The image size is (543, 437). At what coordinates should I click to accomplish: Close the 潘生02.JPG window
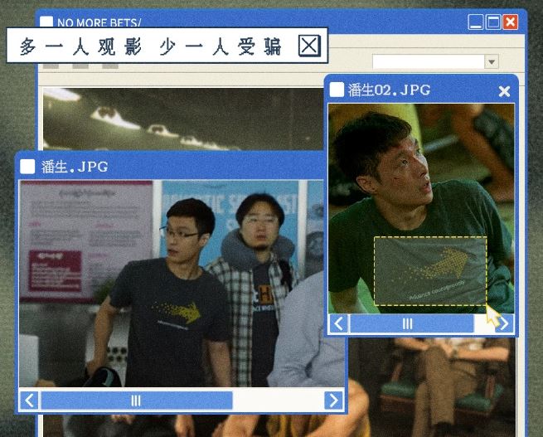[x=504, y=91]
